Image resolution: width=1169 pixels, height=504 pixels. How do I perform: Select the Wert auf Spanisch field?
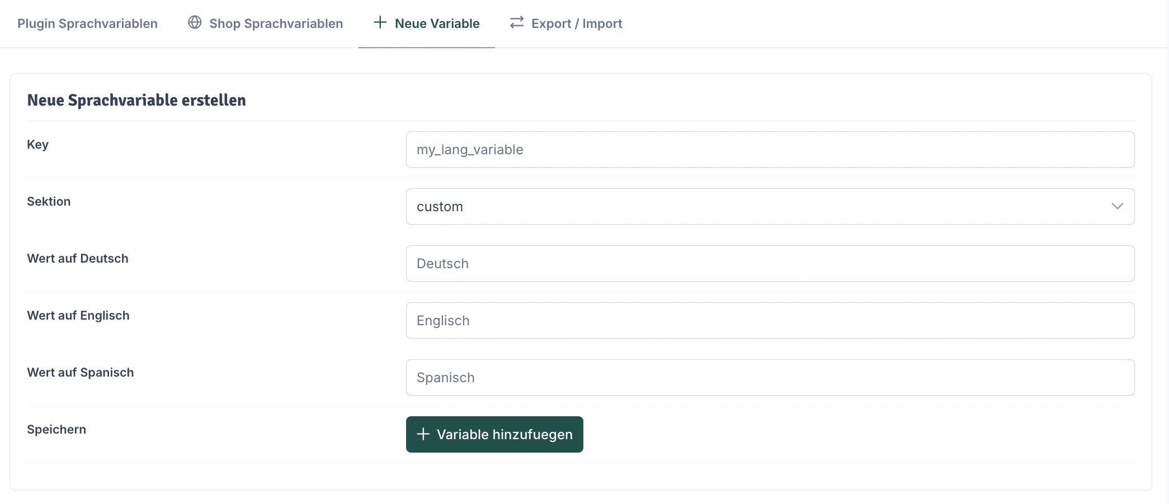click(770, 377)
